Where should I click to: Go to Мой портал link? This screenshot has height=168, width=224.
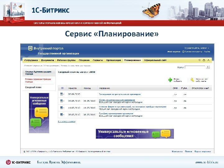pos(174,52)
